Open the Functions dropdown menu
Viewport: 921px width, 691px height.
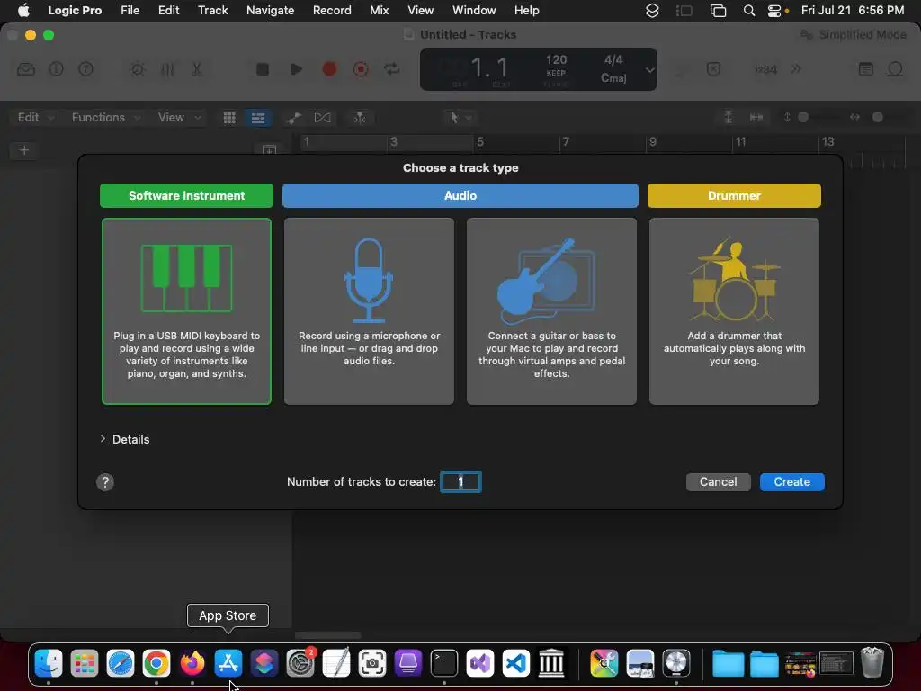pyautogui.click(x=106, y=118)
